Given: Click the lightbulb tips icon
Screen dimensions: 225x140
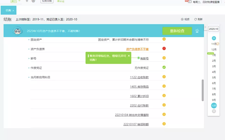Looking at the screenshot, I should [197, 31].
